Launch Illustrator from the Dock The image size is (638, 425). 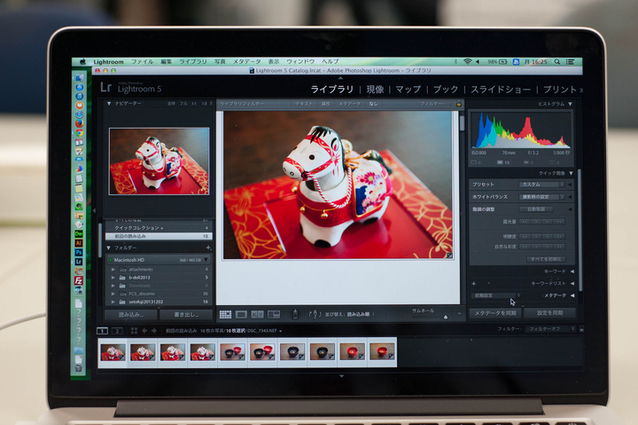pyautogui.click(x=79, y=243)
